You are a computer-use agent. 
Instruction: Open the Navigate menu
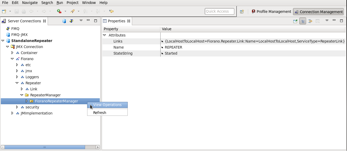[x=30, y=3]
